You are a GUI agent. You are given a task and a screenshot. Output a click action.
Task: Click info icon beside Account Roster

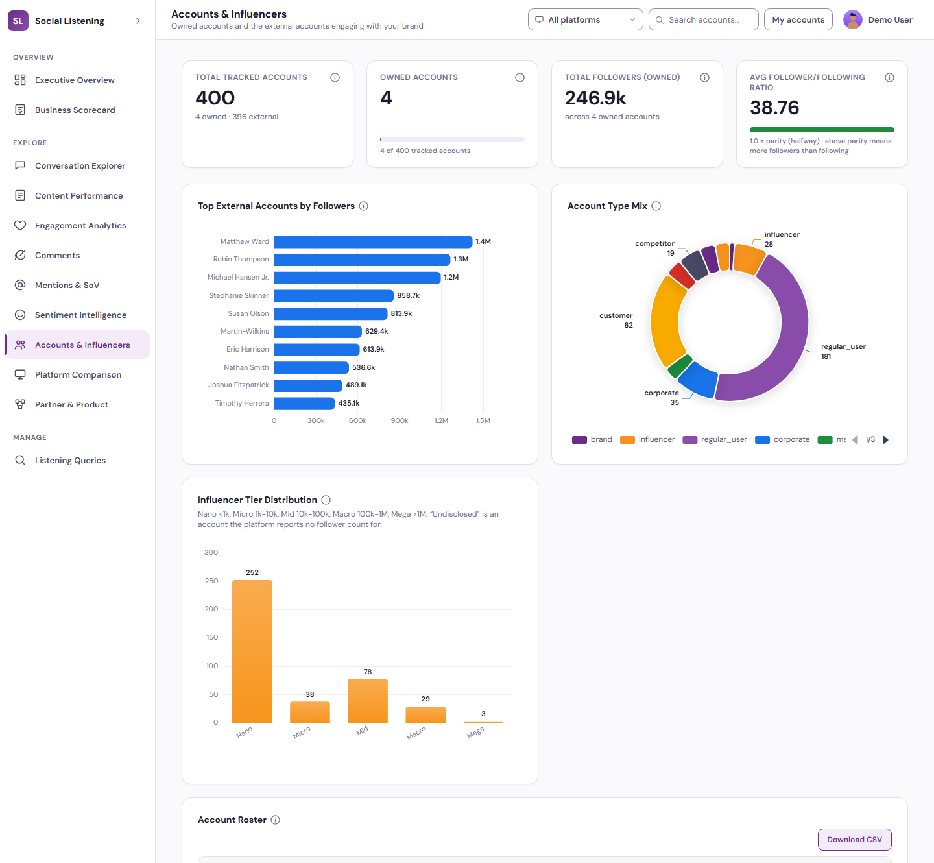click(275, 820)
